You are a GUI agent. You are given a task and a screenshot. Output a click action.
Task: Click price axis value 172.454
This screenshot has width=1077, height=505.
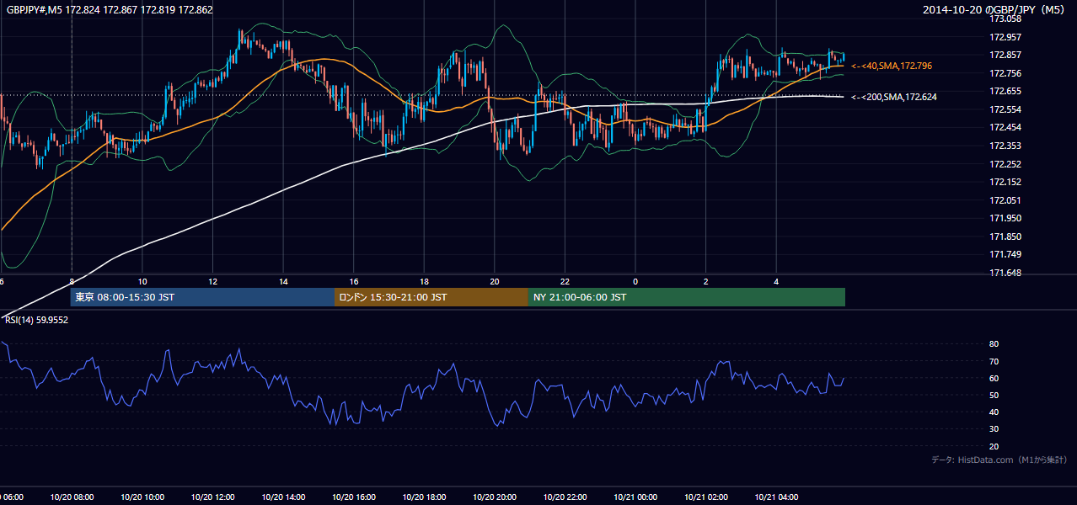[1005, 128]
